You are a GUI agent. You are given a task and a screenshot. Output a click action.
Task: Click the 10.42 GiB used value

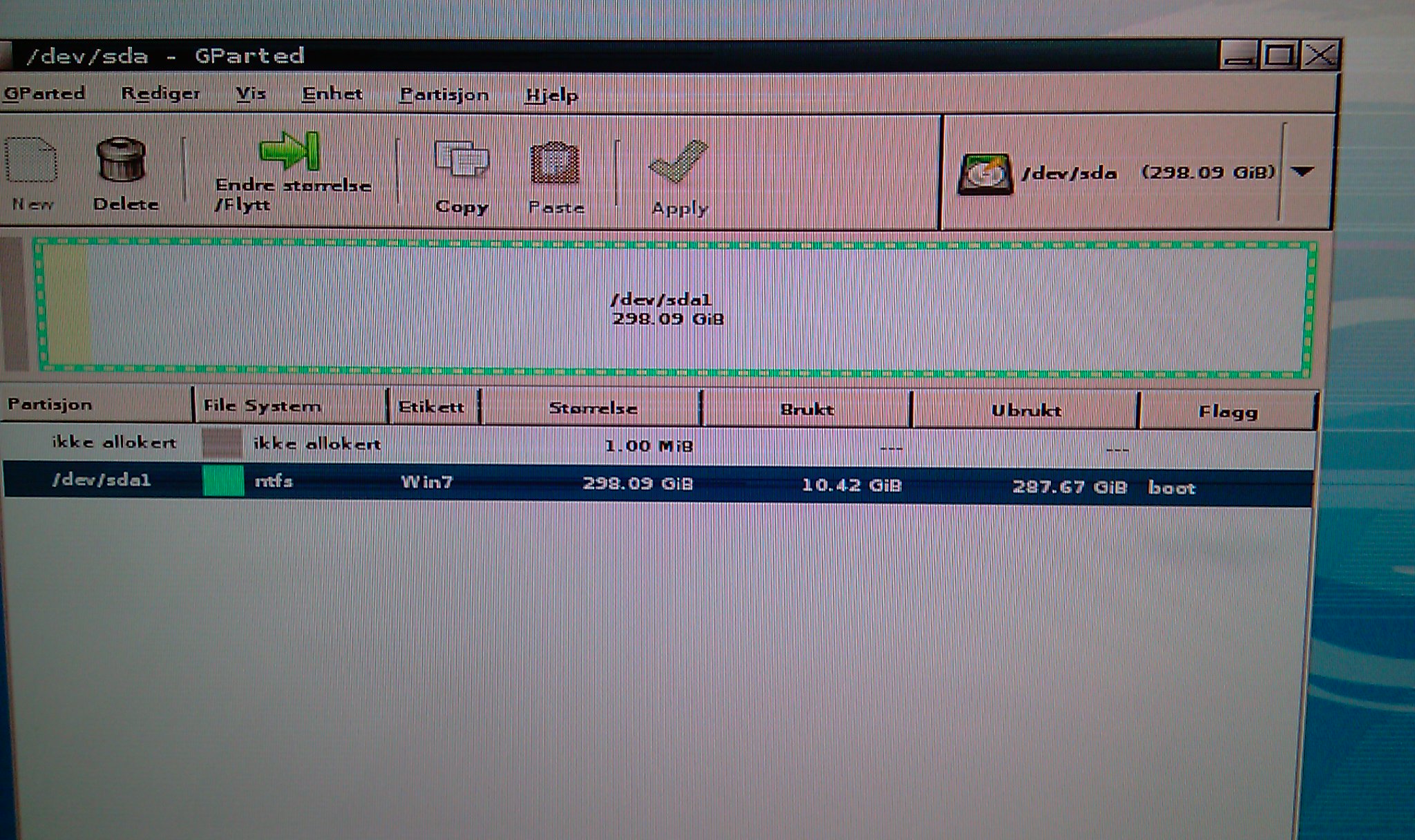pos(852,485)
